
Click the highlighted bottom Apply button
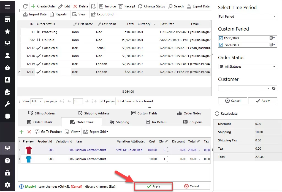pyautogui.click(x=153, y=186)
